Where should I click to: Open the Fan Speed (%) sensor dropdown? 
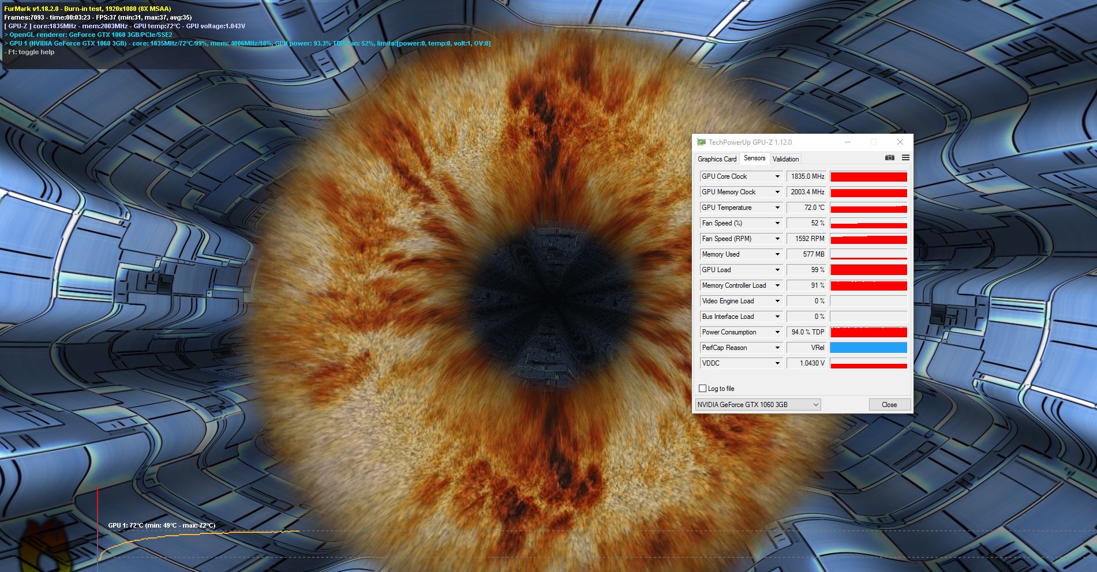[777, 223]
